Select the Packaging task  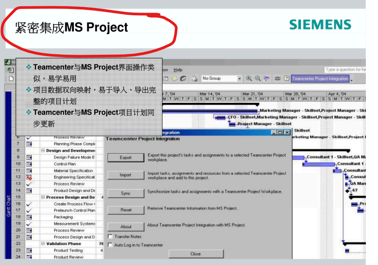pos(63,217)
